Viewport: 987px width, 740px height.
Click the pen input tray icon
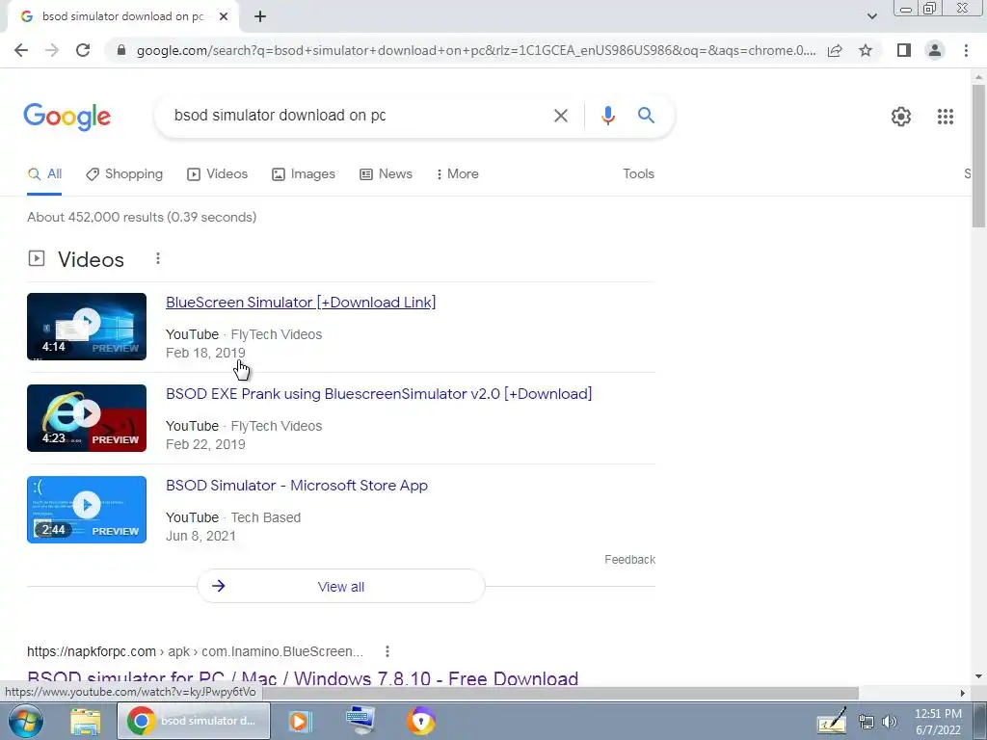pos(832,721)
